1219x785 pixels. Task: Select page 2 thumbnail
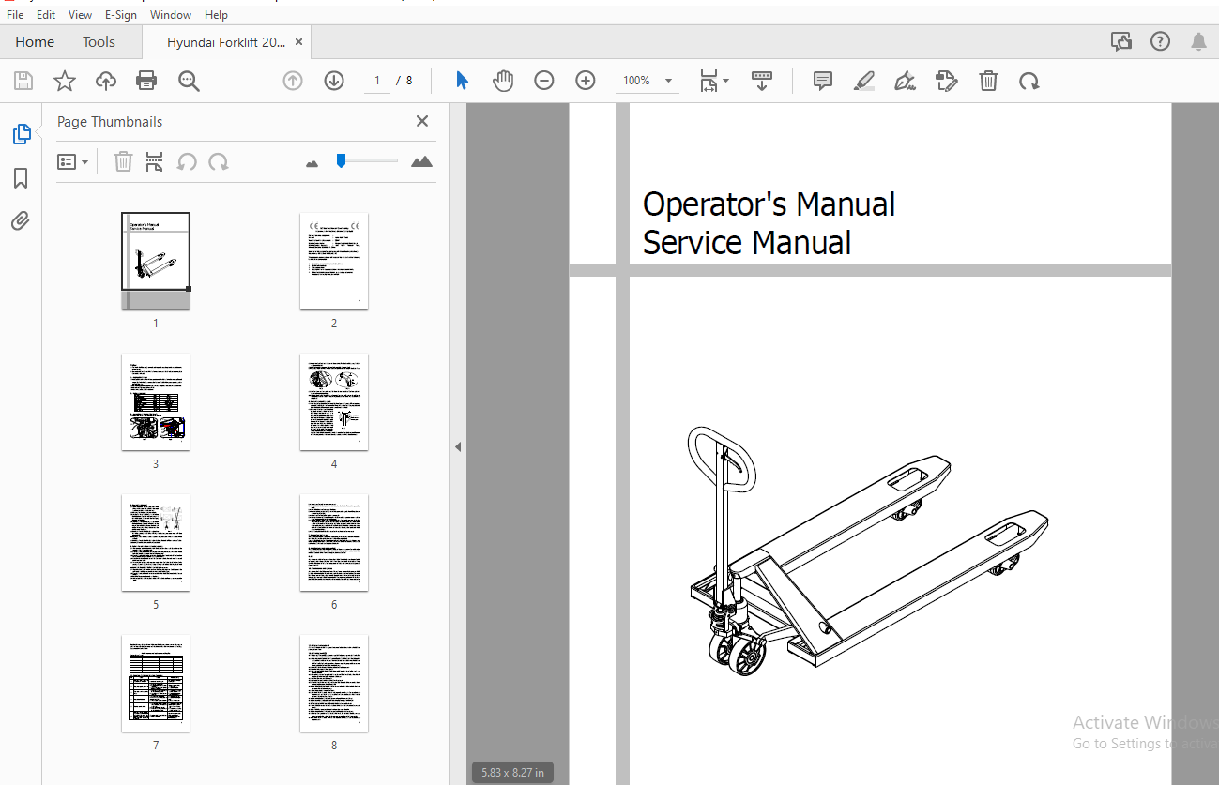(x=334, y=261)
